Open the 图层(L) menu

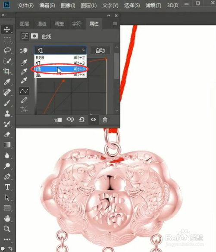[x=89, y=6]
